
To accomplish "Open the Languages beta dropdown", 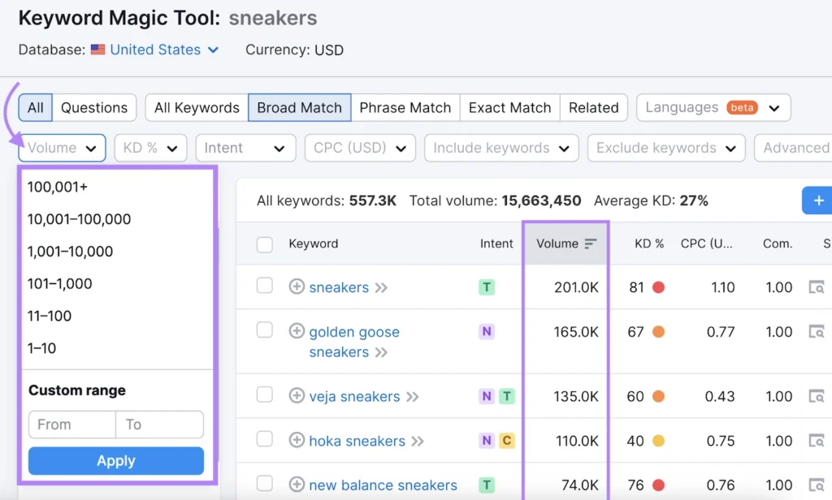I will pos(713,108).
